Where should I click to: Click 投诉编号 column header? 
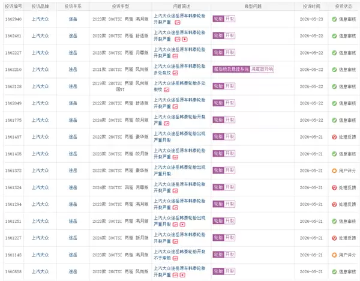pos(13,7)
